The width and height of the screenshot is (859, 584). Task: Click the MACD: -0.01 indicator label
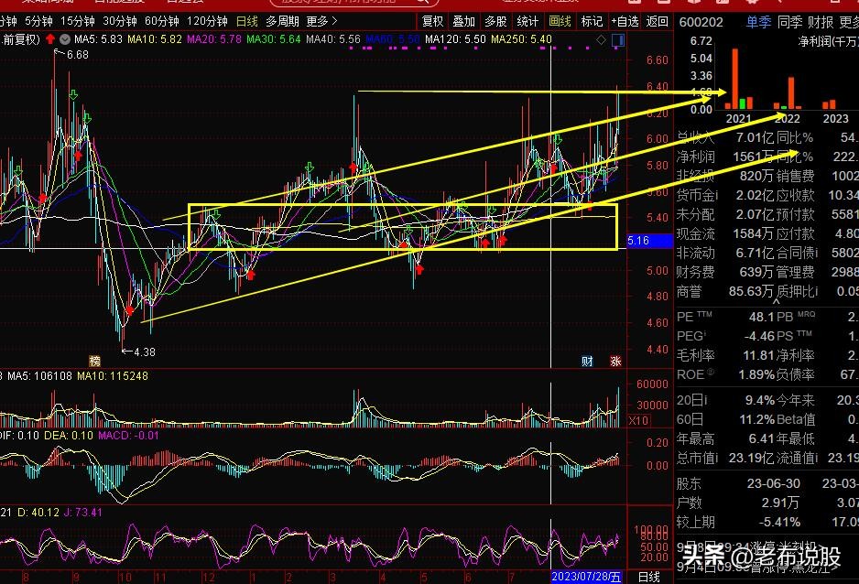coord(128,436)
